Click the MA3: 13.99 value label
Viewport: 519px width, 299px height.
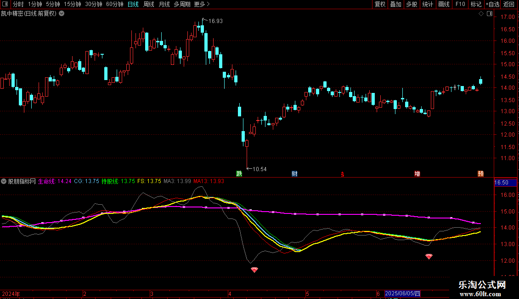[177, 181]
